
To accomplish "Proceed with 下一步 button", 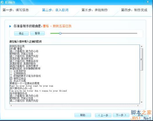I will coord(121,115).
